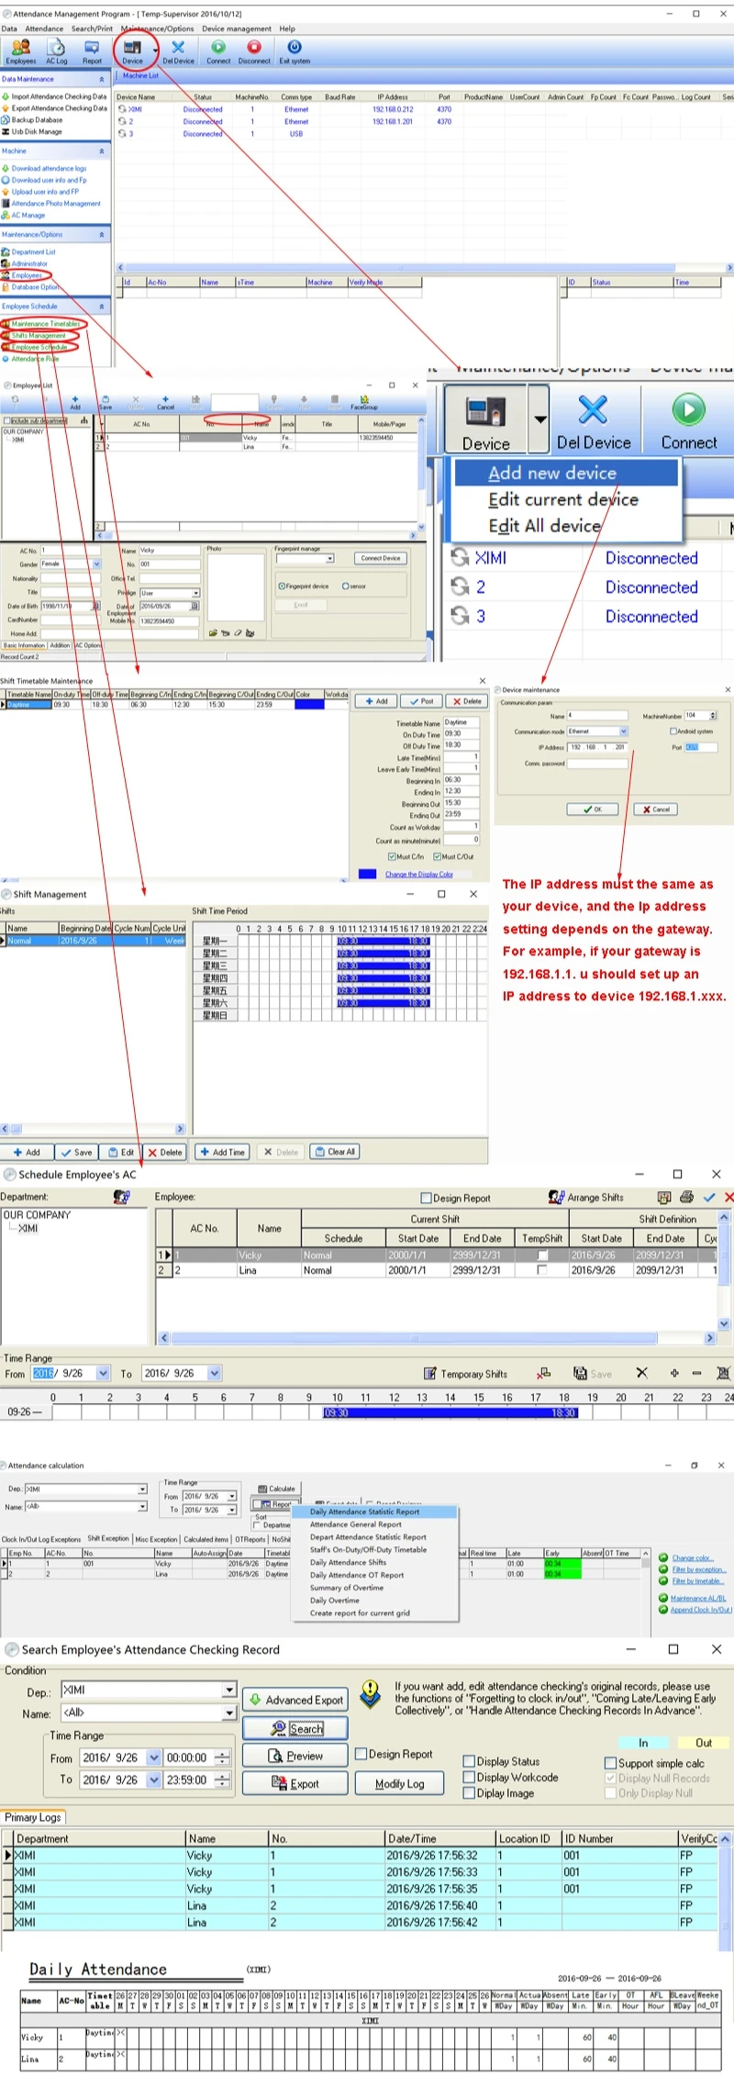Image resolution: width=734 pixels, height=2097 pixels.
Task: Click the Disconnect toolbar icon
Action: (254, 50)
